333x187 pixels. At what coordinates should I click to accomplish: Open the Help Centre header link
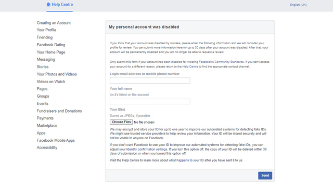tap(62, 5)
